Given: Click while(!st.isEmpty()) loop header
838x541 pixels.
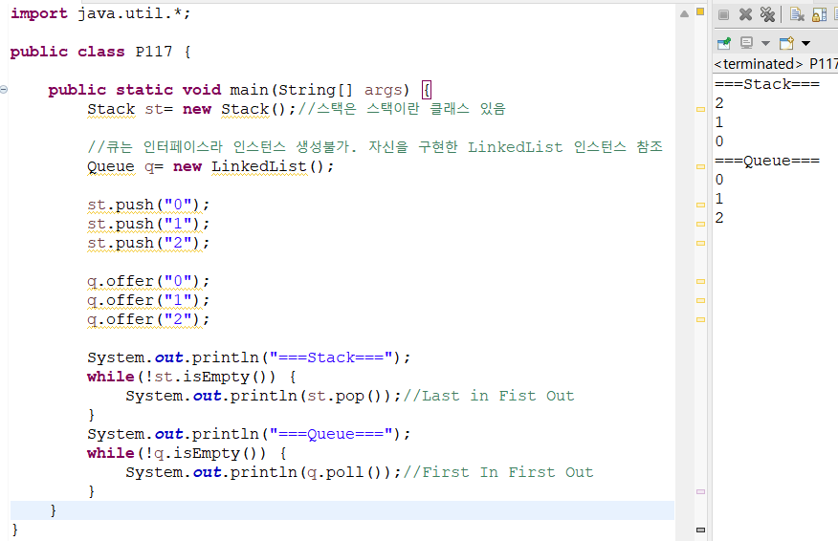Looking at the screenshot, I should pyautogui.click(x=191, y=377).
